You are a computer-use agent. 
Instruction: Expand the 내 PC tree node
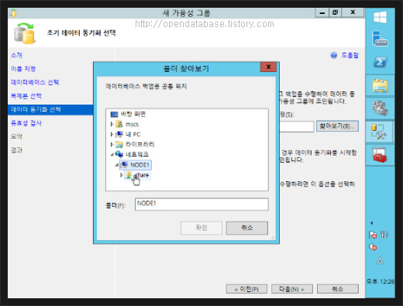112,134
